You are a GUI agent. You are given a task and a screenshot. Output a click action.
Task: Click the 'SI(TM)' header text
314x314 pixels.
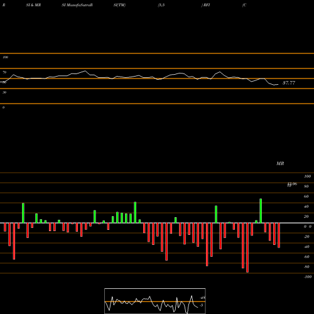point(119,5)
